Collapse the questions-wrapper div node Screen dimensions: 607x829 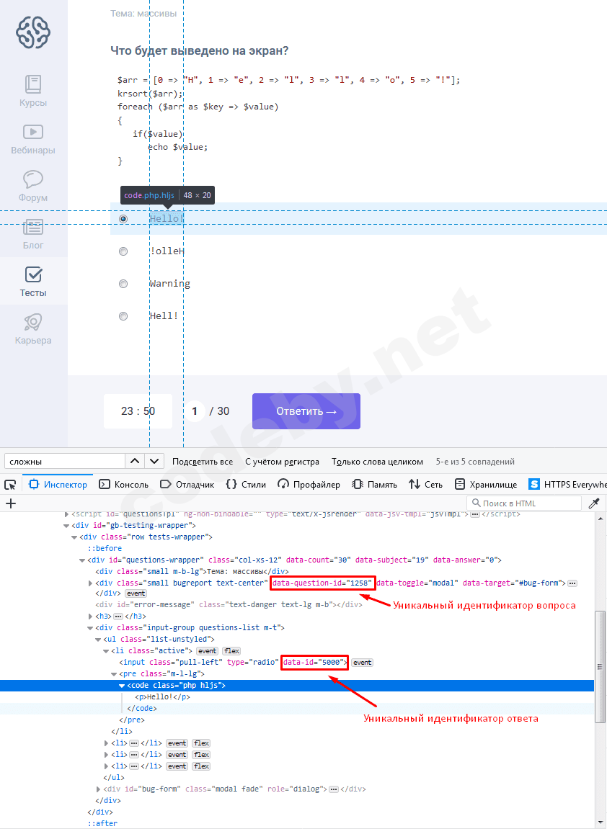(x=82, y=560)
